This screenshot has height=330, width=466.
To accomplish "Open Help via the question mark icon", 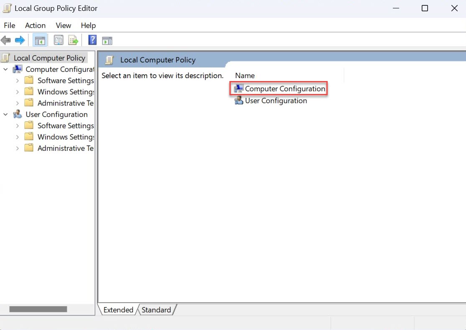I will point(92,40).
